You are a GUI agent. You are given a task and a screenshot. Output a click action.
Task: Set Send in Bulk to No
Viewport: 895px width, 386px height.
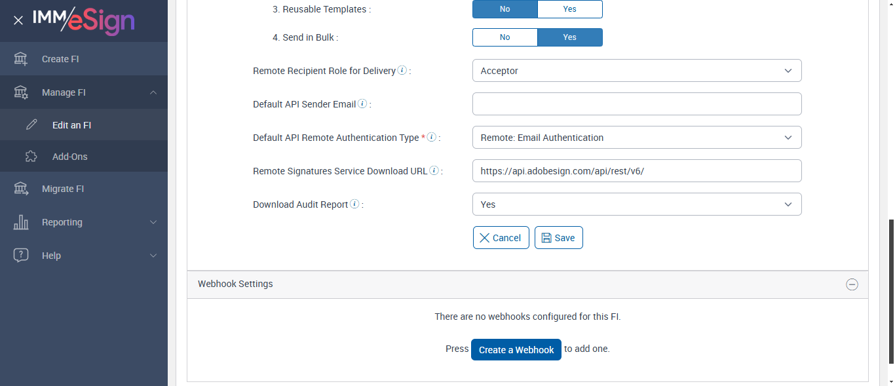click(505, 37)
